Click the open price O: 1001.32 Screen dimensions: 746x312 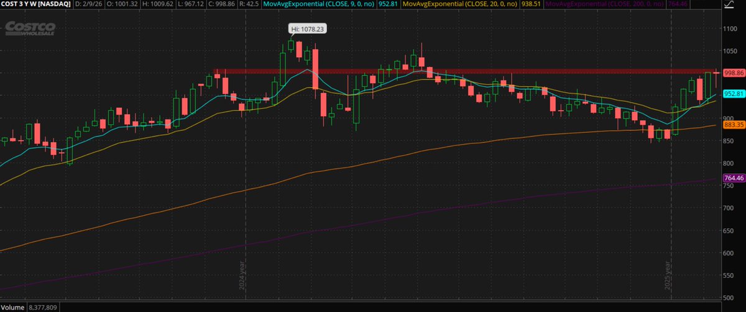[121, 4]
